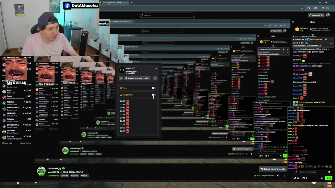Collapse the chat panel with arrow icon

293,22
